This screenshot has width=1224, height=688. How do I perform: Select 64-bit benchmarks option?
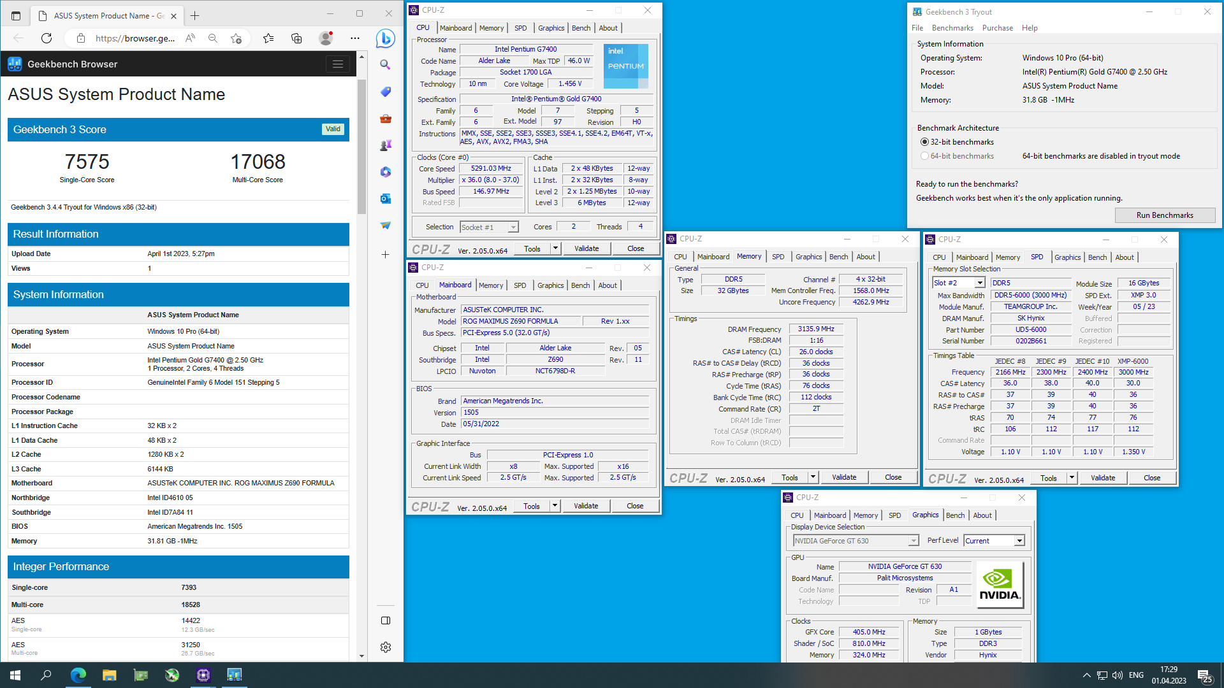pyautogui.click(x=924, y=156)
